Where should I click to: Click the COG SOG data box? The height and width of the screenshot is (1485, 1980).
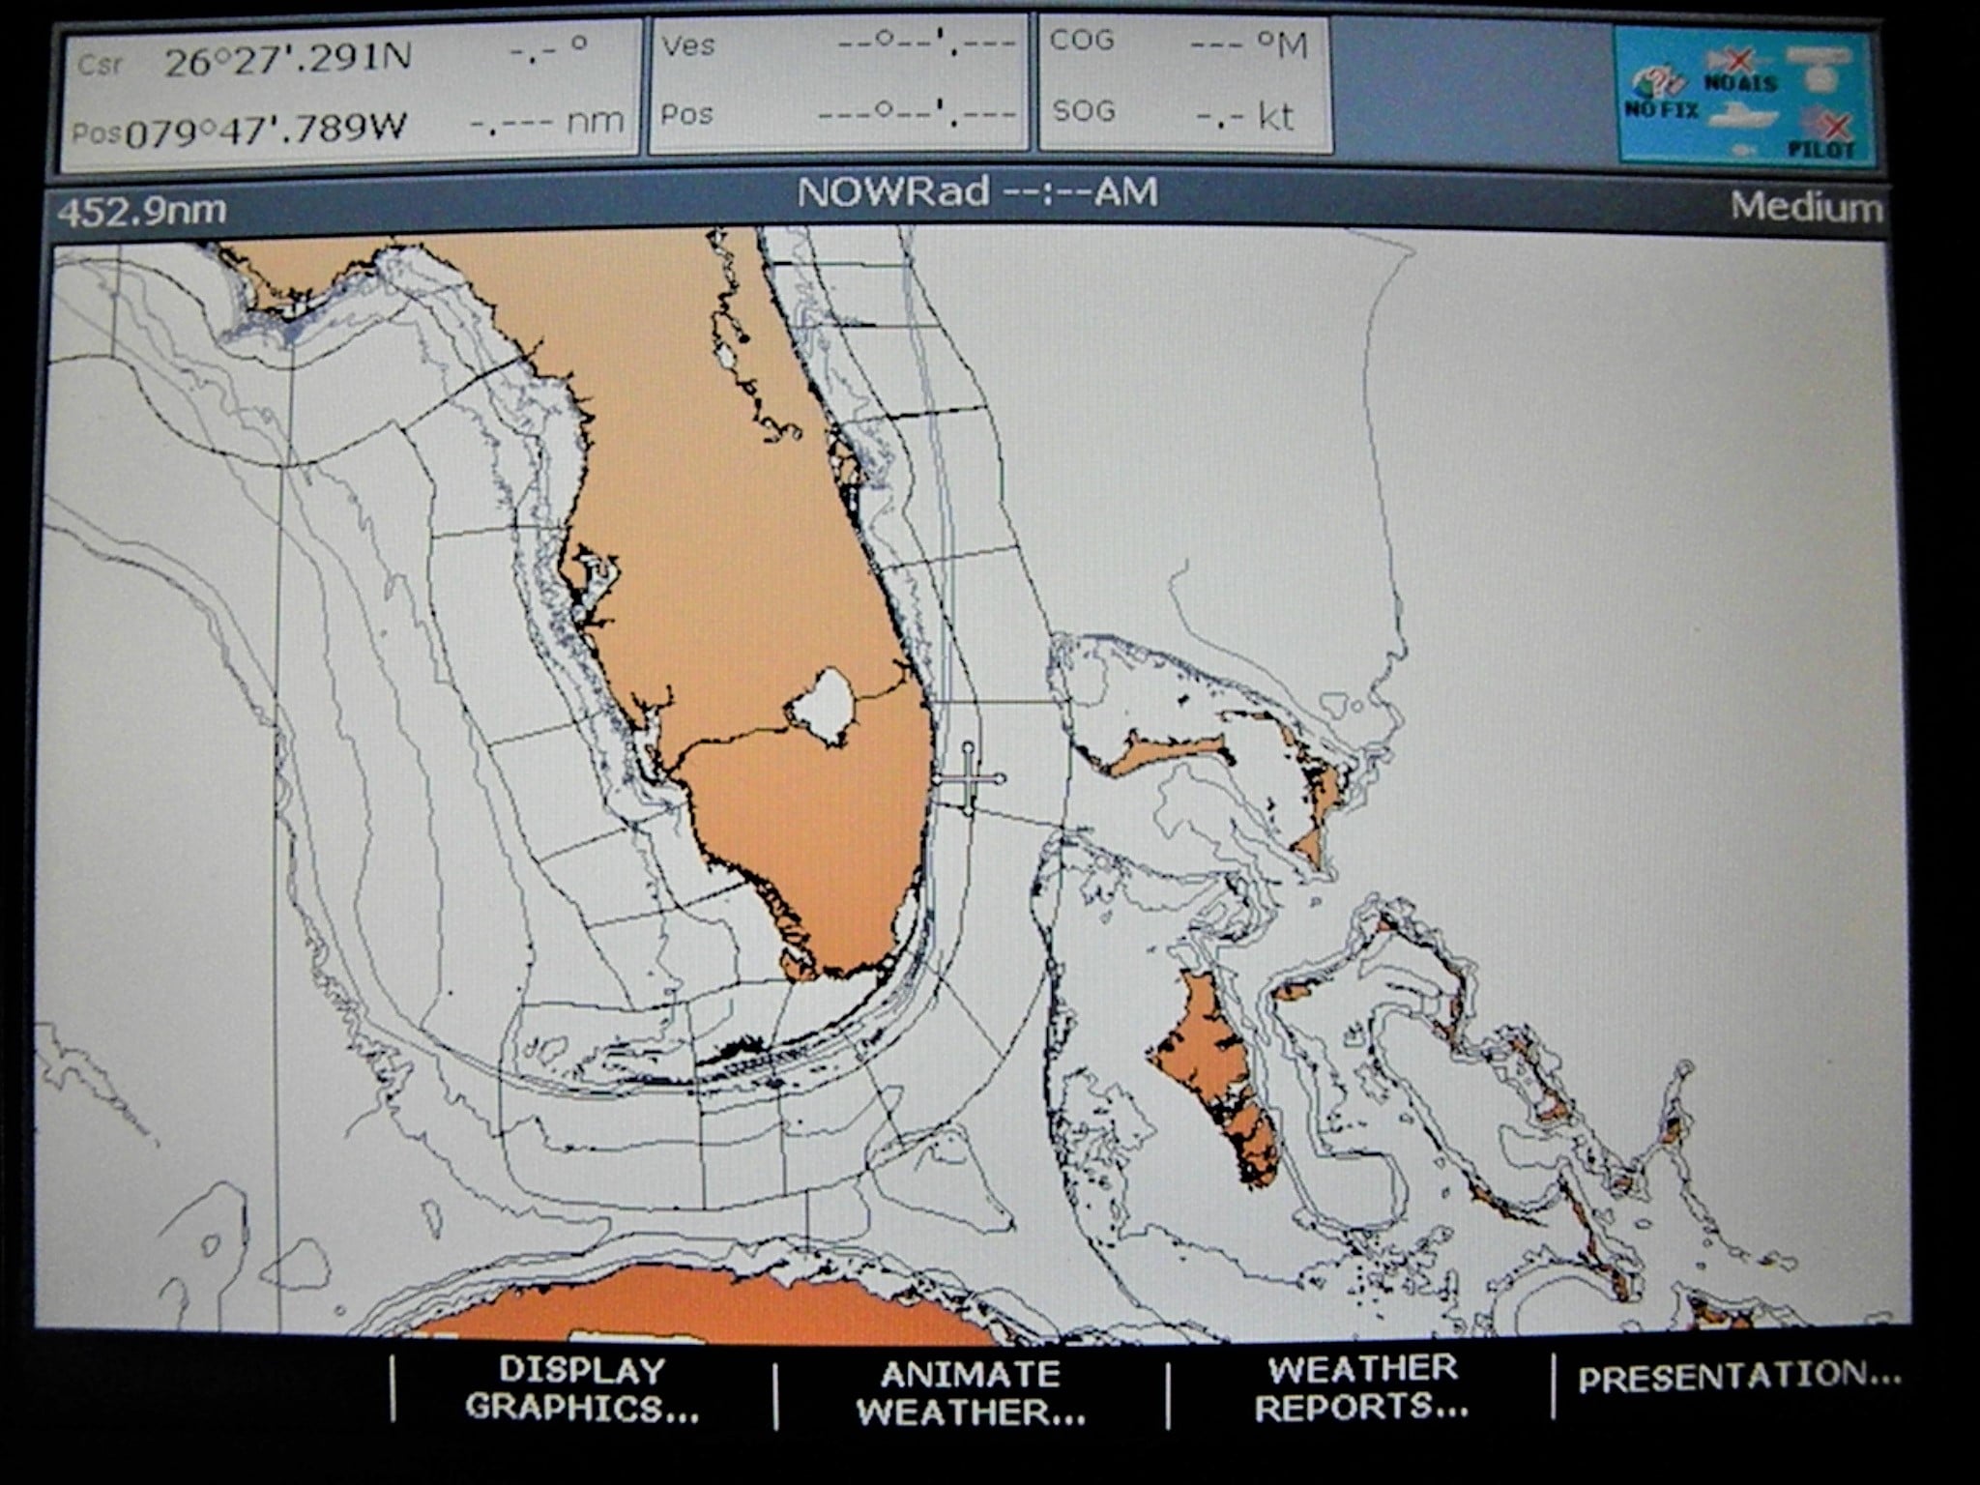coord(1185,86)
